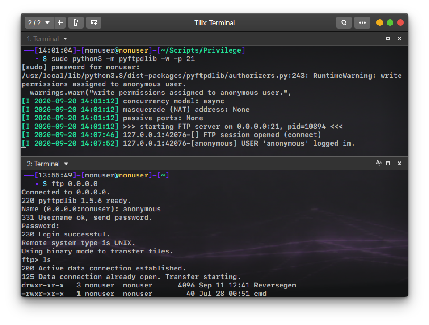Click the Aa title icon on Terminal 2
The height and width of the screenshot is (325, 429).
coord(378,164)
